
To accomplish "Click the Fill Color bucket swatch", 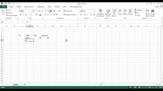I will pos(36,15).
